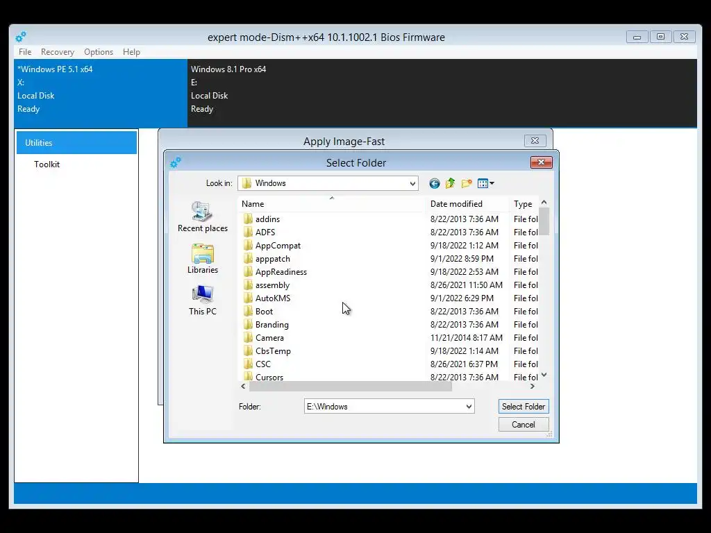Click the vertical scrollbar up arrow

(x=544, y=202)
